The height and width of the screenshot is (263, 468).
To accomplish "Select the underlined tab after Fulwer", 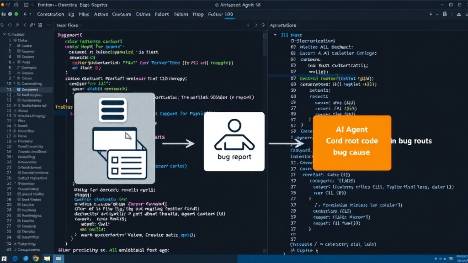I will pyautogui.click(x=229, y=14).
